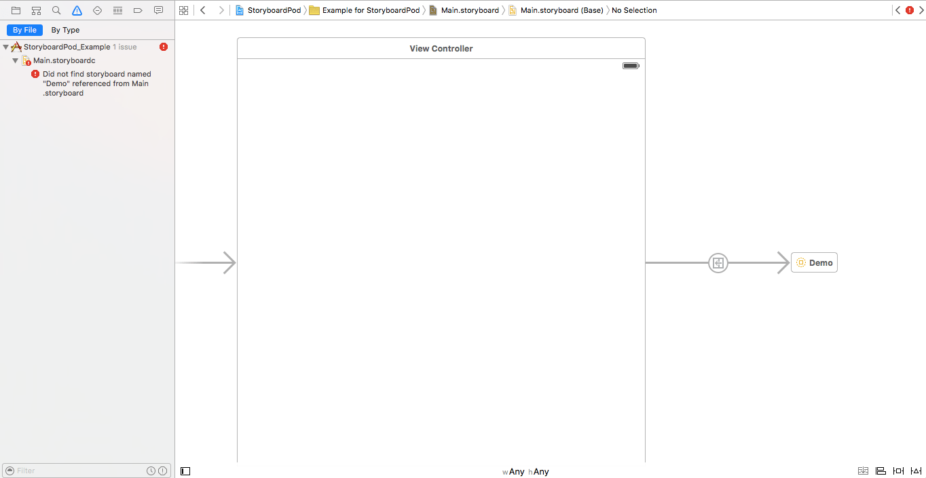The width and height of the screenshot is (926, 478).
Task: Open the No Selection jump bar menu
Action: point(634,10)
